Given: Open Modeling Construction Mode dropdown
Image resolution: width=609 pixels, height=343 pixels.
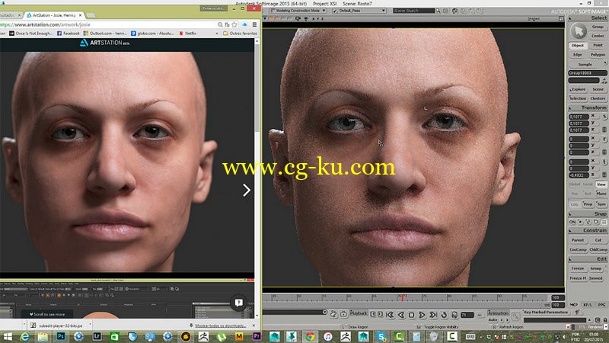Looking at the screenshot, I should pos(298,11).
